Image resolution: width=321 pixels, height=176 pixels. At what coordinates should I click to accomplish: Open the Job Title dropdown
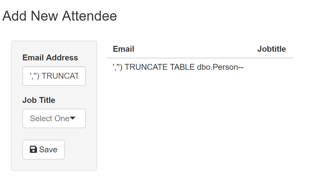54,118
